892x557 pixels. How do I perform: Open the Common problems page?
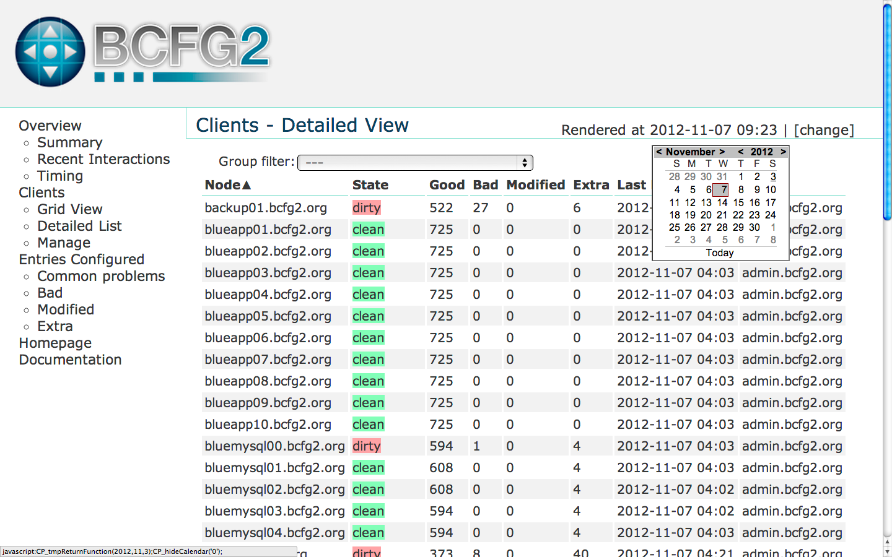(x=101, y=276)
